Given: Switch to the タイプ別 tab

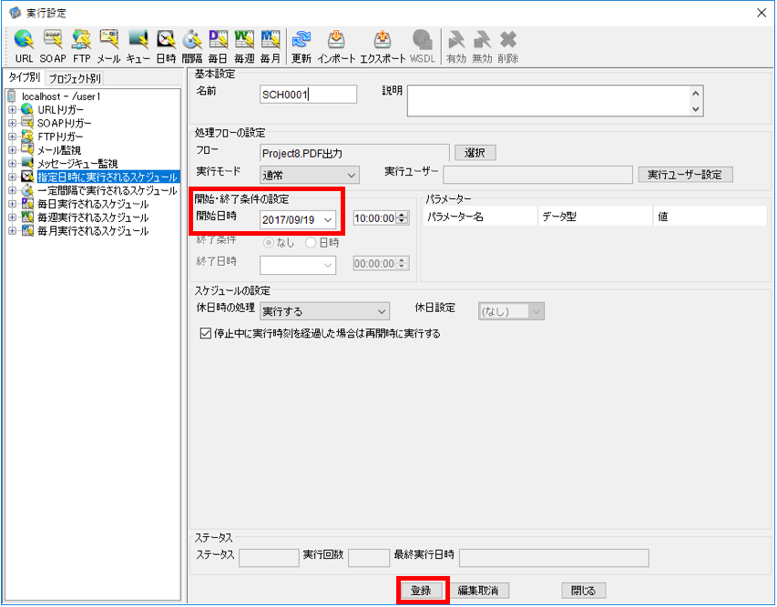Looking at the screenshot, I should pyautogui.click(x=25, y=77).
